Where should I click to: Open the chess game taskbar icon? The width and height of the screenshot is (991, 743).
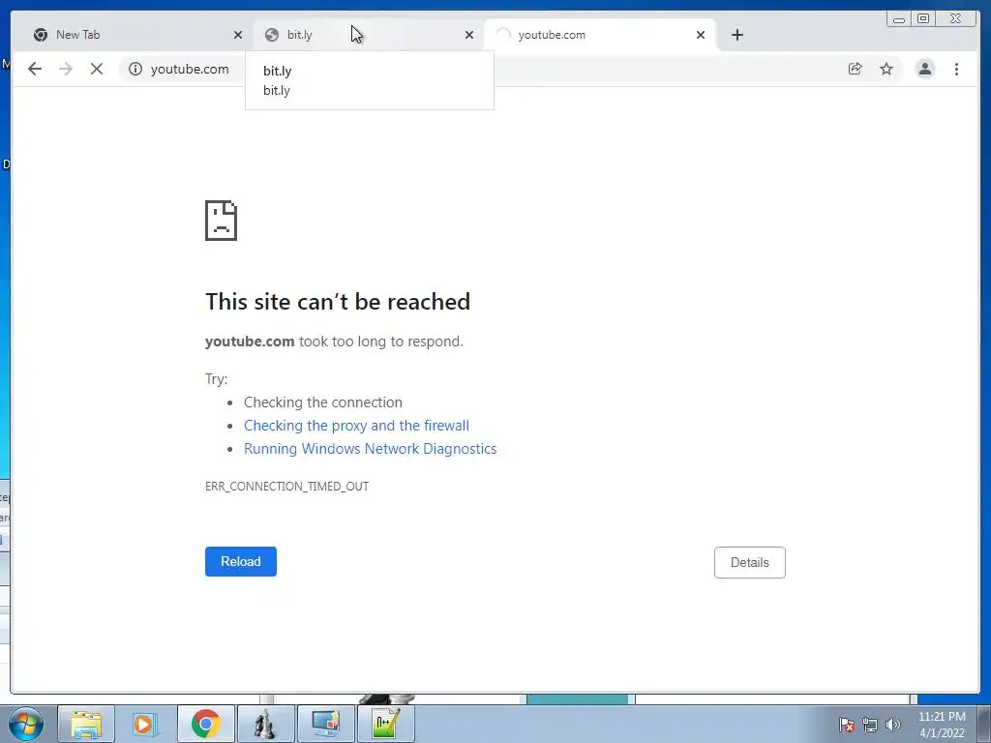coord(265,724)
